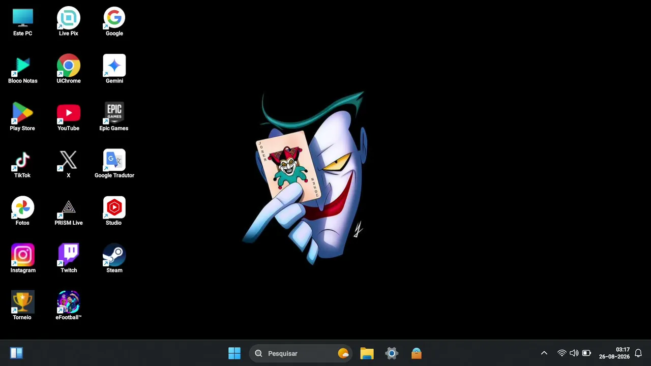
Task: Select the Gemini desktop shortcut
Action: (114, 70)
